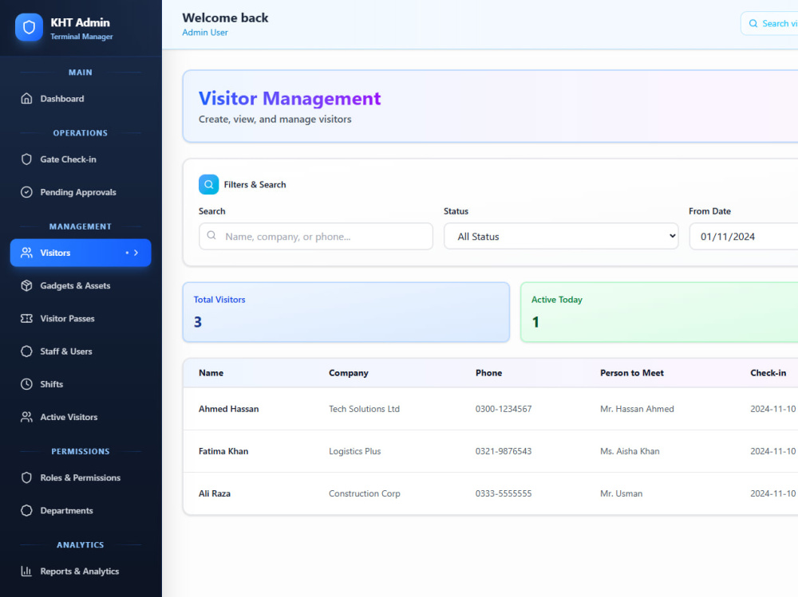Click the Visitor Management heading
The image size is (798, 597).
290,98
